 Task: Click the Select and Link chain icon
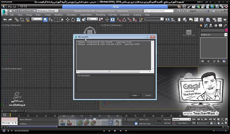tap(17, 20)
